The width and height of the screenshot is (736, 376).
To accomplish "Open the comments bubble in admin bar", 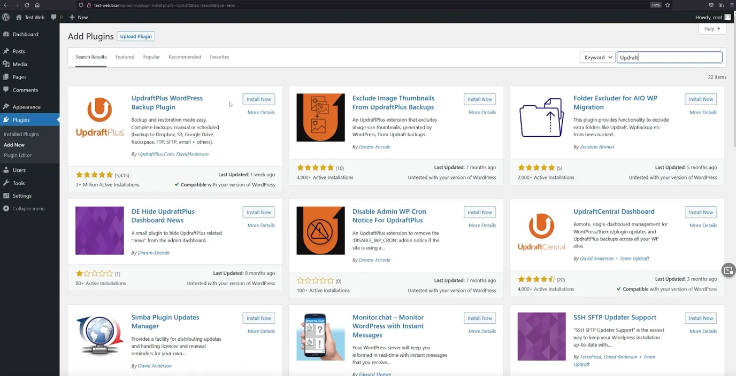I will [x=57, y=17].
